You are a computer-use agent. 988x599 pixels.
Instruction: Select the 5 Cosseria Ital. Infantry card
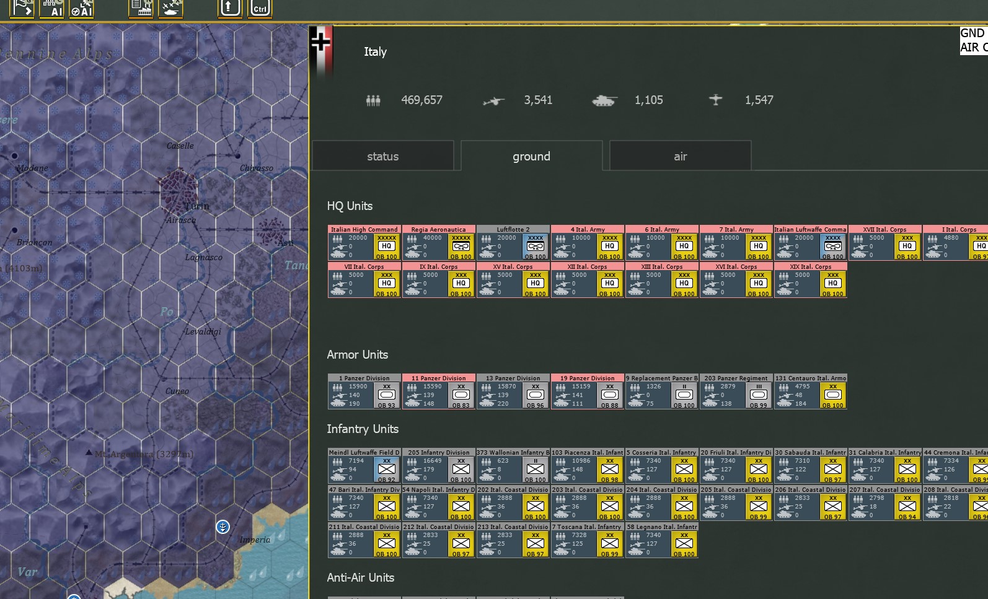[x=662, y=466]
